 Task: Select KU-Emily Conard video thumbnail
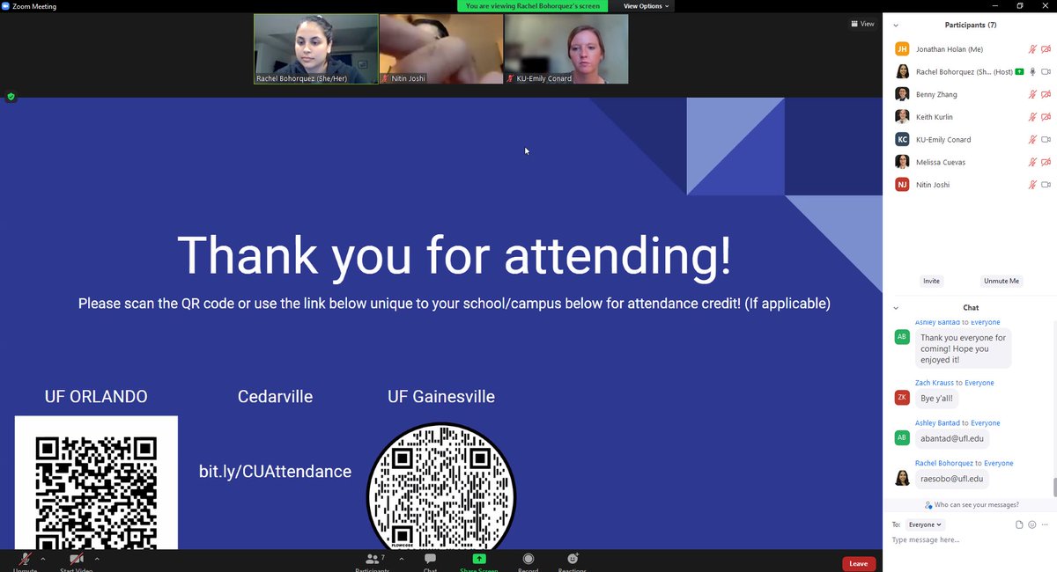(x=566, y=48)
